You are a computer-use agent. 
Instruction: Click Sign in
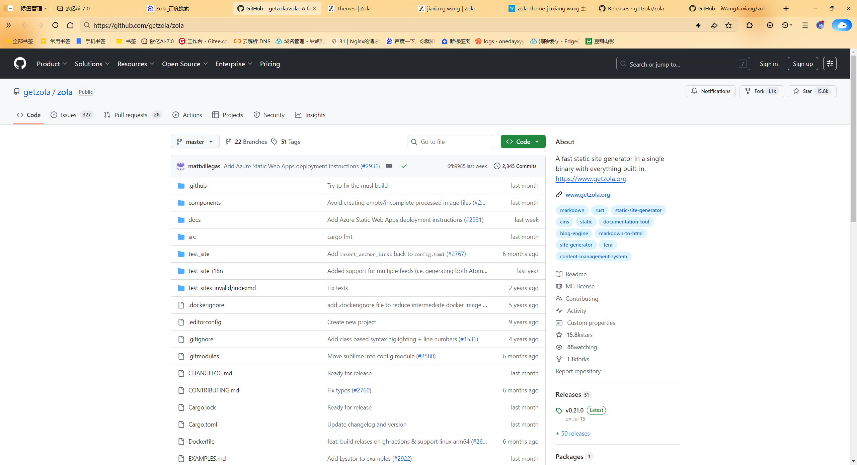coord(769,64)
